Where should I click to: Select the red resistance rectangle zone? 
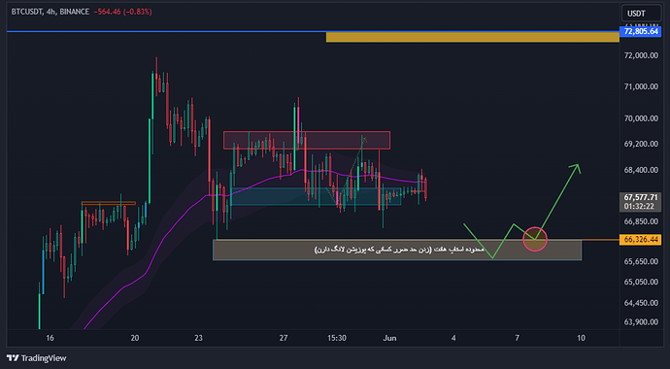307,140
